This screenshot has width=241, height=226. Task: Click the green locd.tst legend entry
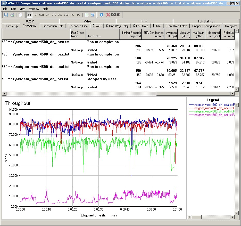(212, 111)
